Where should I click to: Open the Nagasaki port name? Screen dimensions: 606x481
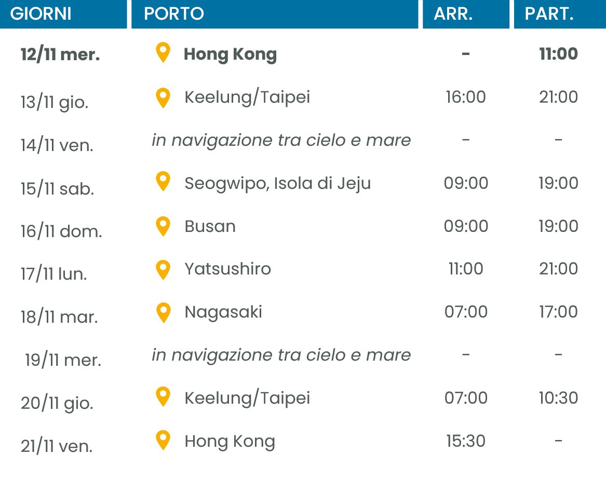click(223, 312)
